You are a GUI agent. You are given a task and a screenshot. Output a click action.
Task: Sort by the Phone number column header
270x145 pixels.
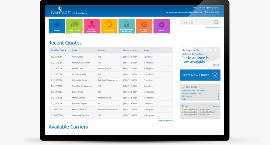[x=130, y=50]
